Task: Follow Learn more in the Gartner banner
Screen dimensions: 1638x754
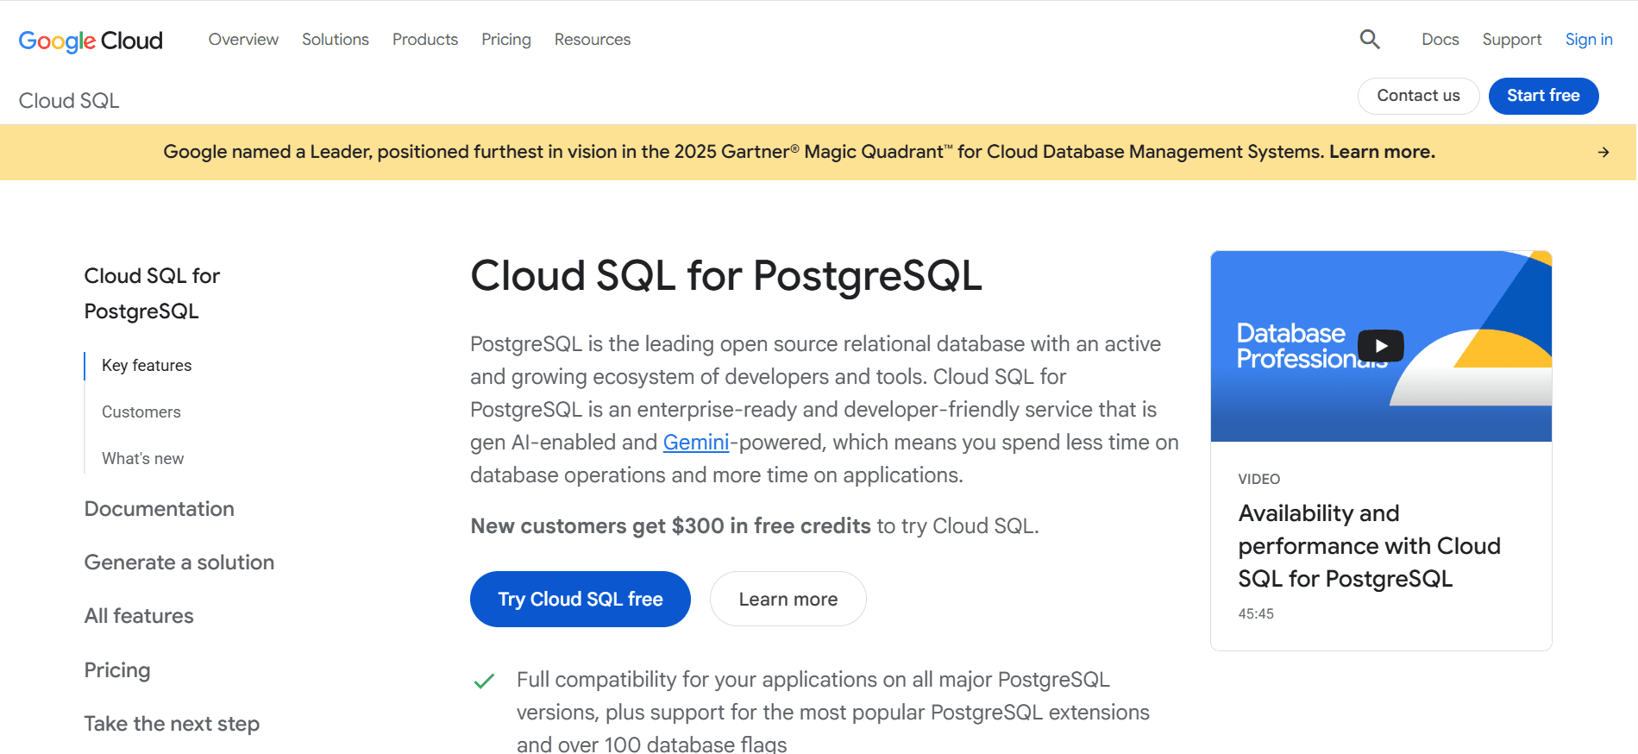Action: click(1382, 152)
